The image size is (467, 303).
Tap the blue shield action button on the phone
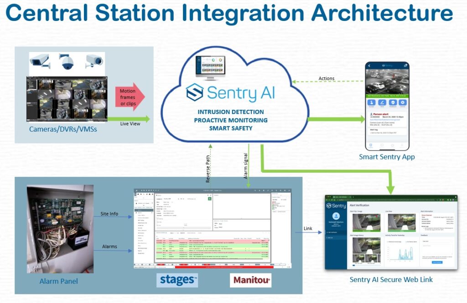[393, 103]
